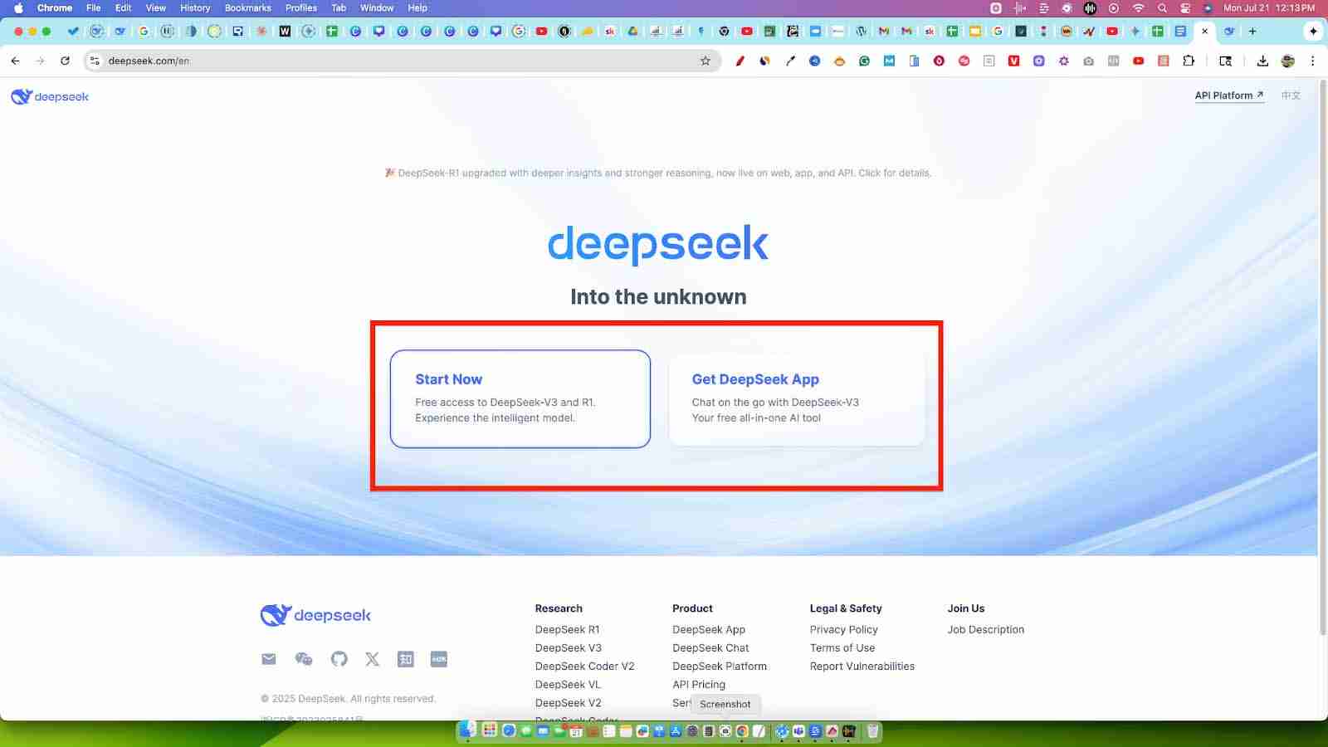Switch language to 中文

pos(1291,95)
